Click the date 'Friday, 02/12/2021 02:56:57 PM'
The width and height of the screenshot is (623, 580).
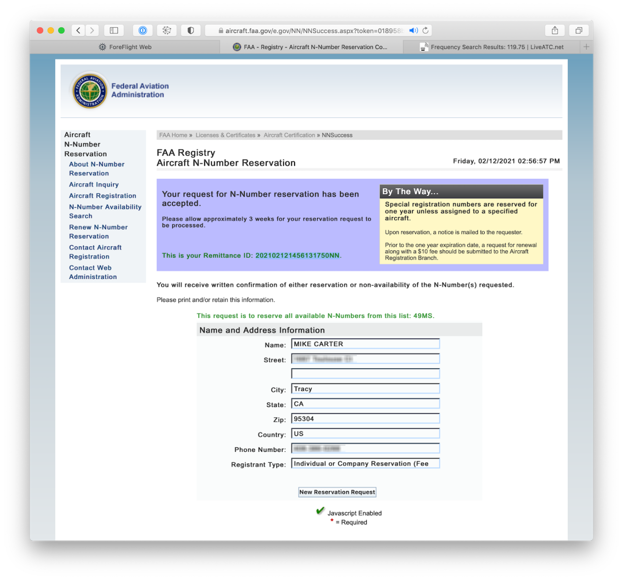[x=506, y=161]
